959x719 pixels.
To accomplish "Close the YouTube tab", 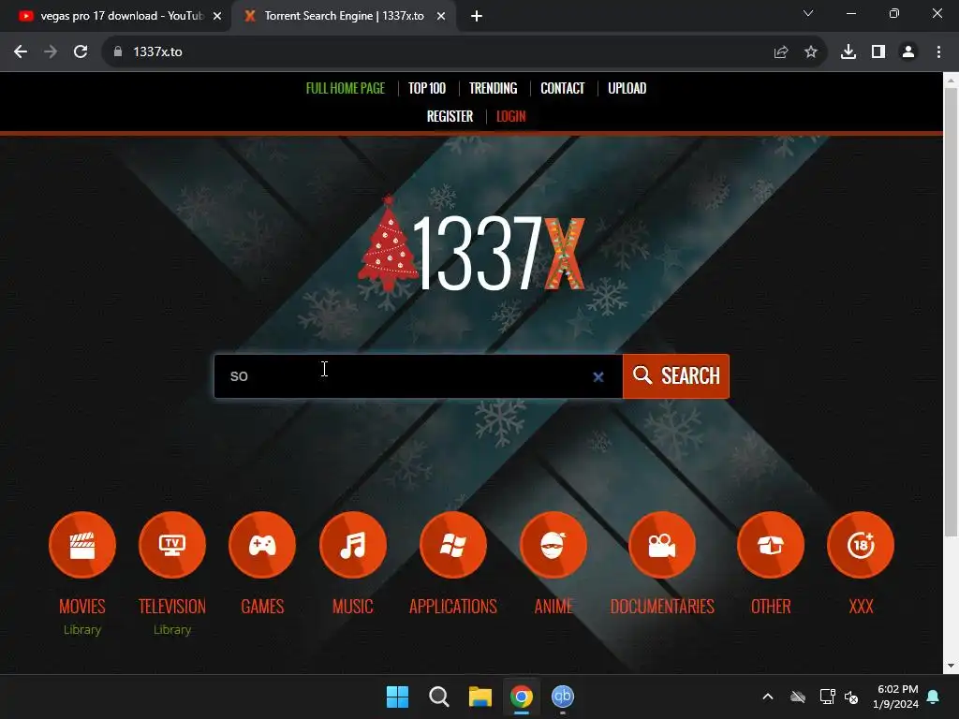I will 217,16.
